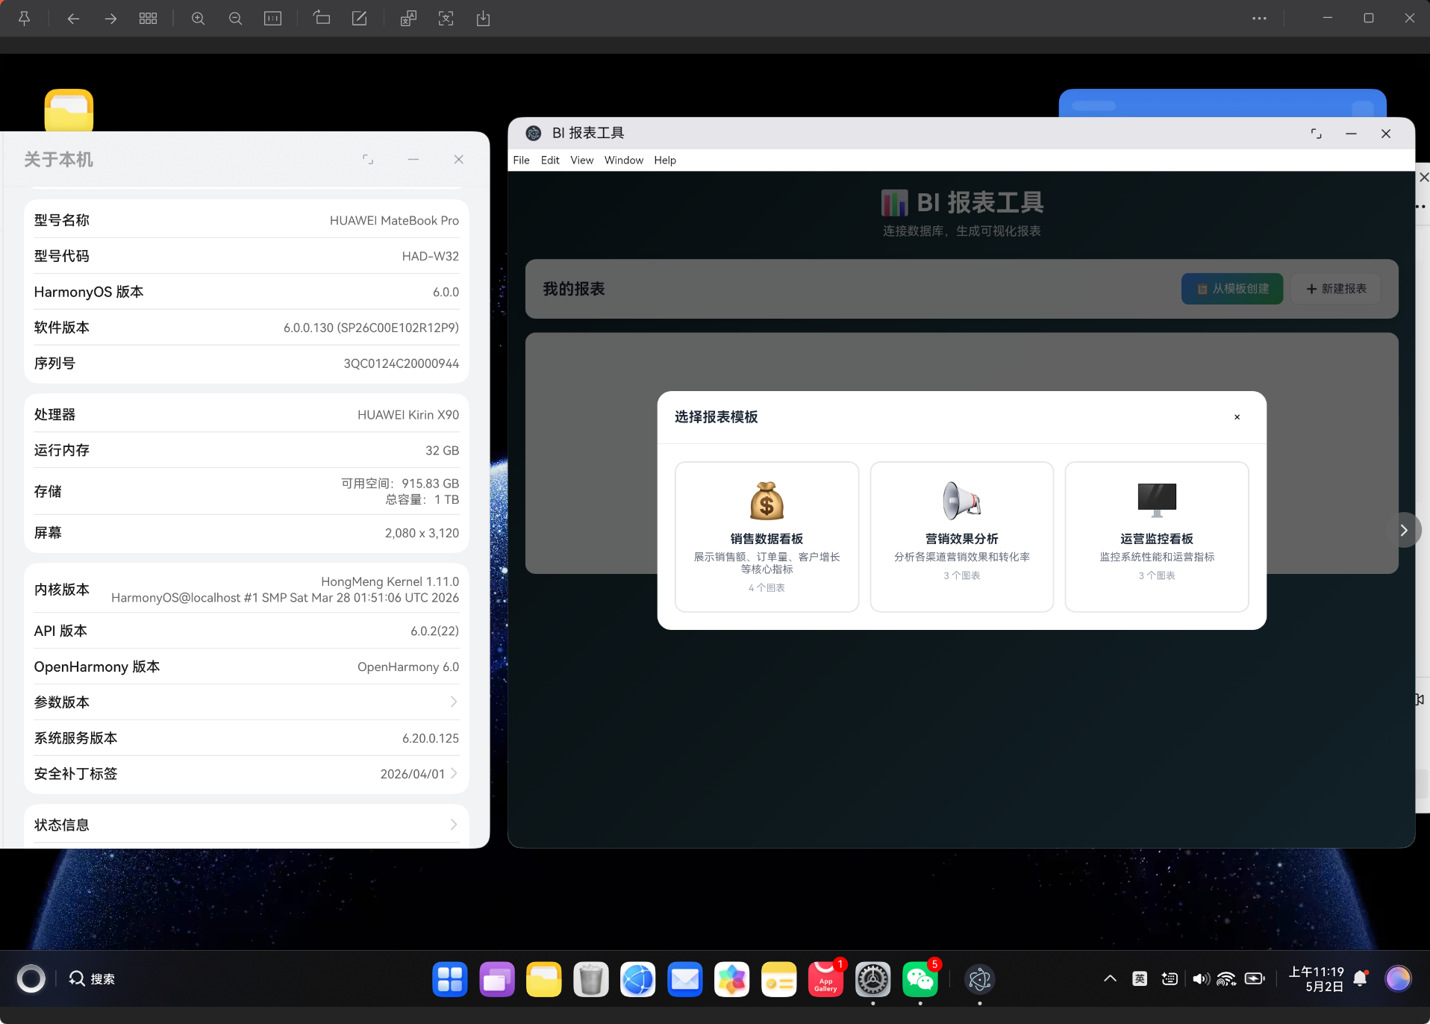
Task: Click the API 版本 value 6.0.2(22)
Action: tap(434, 631)
